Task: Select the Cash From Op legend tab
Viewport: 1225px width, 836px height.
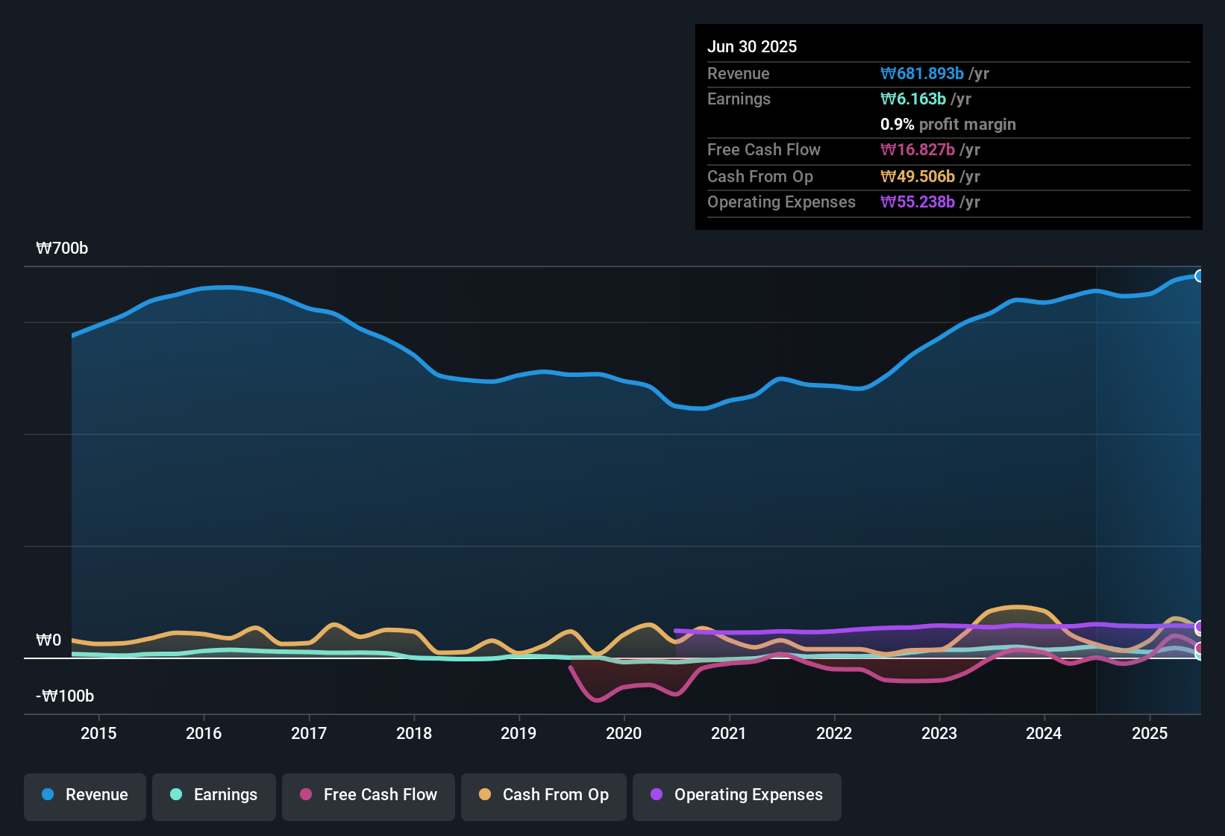Action: (x=543, y=795)
